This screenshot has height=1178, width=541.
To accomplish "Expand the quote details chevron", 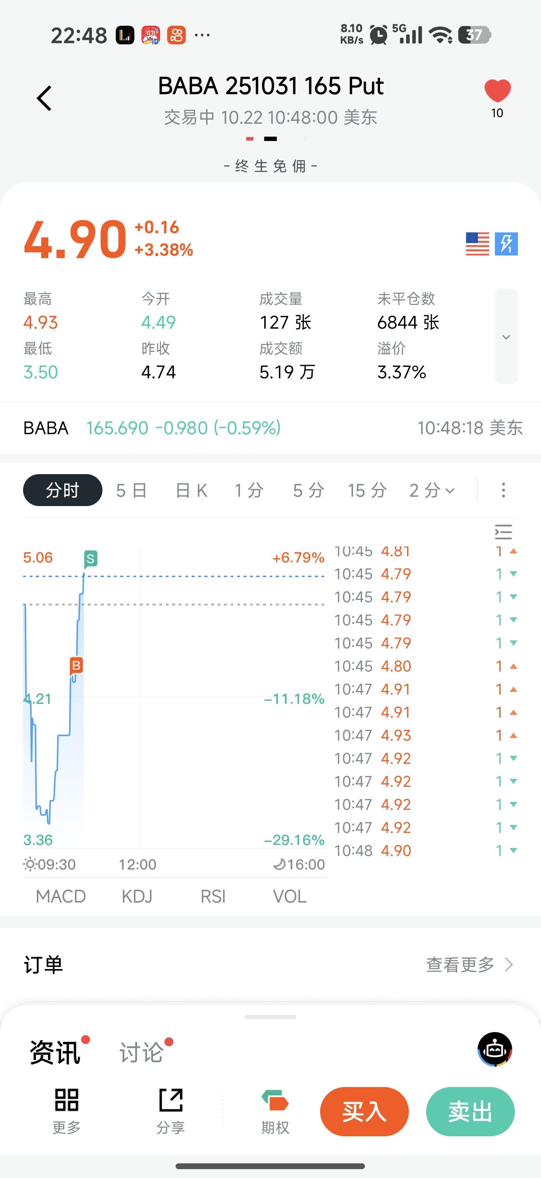I will point(506,337).
